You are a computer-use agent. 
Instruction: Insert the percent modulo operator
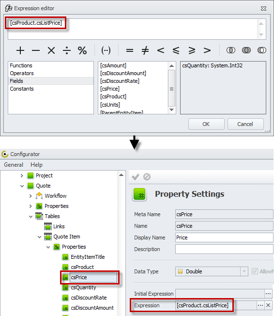[82, 50]
